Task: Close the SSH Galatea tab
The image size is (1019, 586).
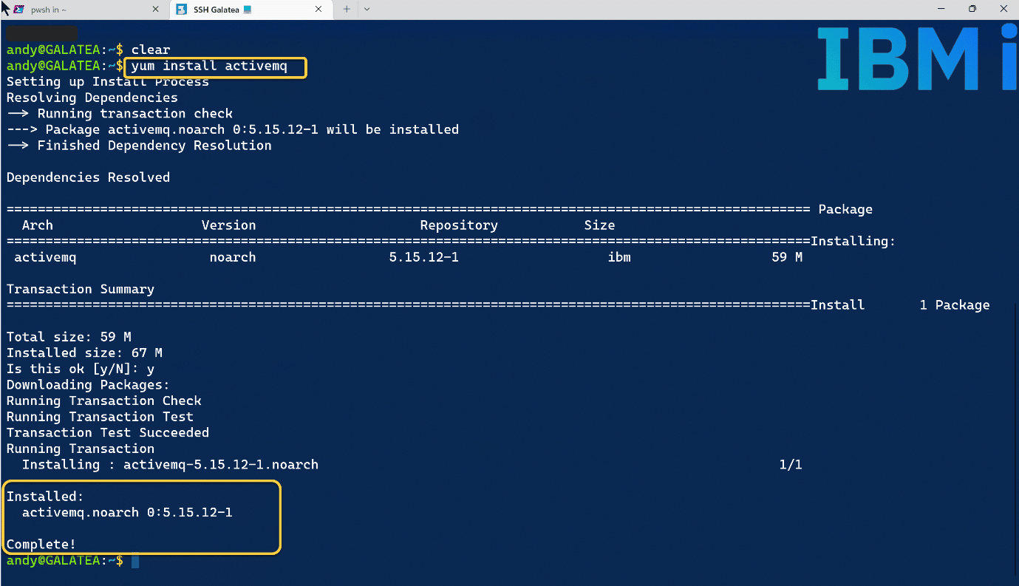Action: pos(318,10)
